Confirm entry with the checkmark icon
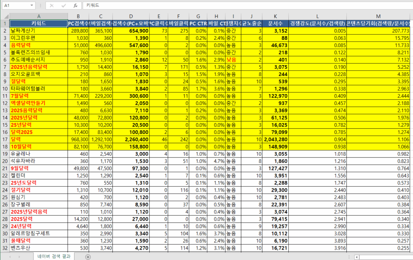 [63, 6]
